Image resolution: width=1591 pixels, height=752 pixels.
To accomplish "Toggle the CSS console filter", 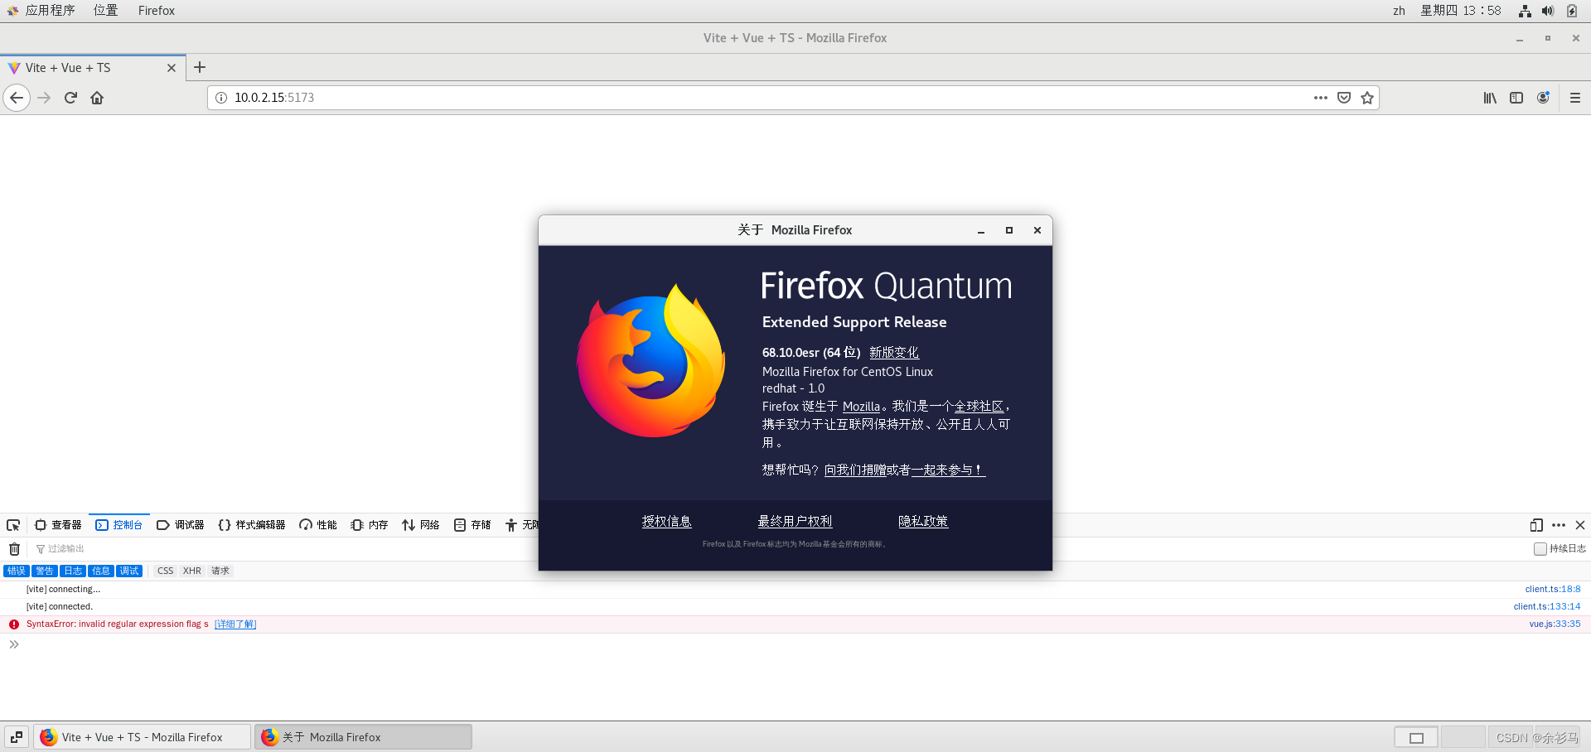I will (166, 571).
